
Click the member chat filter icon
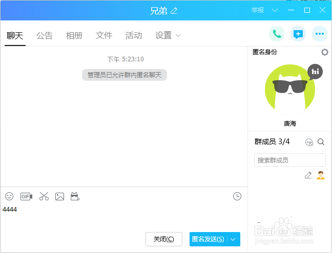coord(309,142)
